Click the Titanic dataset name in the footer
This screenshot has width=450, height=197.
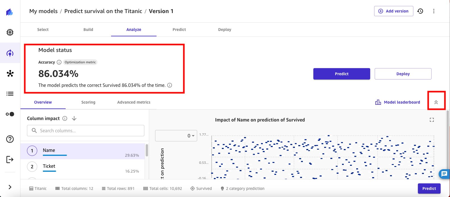point(38,188)
